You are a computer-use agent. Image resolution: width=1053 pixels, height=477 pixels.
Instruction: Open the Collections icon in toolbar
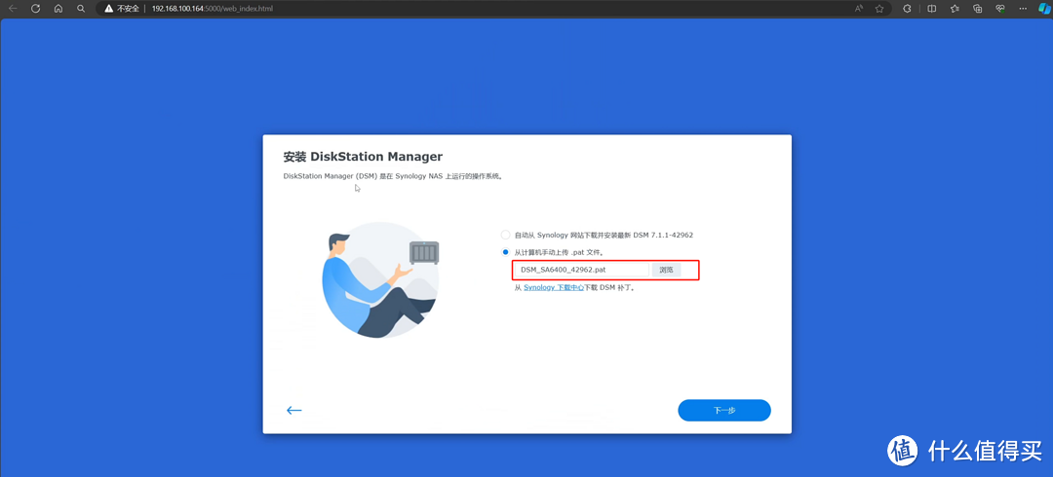coord(978,9)
